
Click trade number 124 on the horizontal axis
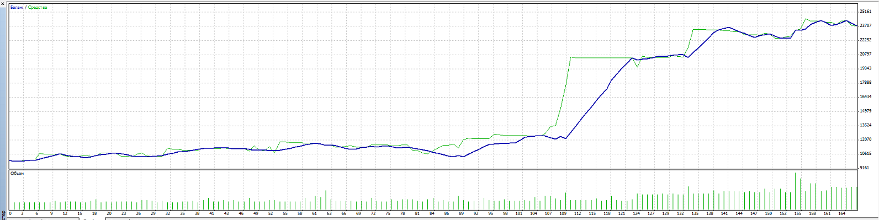tap(637, 213)
